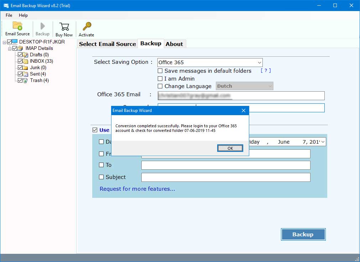Select the Junk (0) tree label
Viewport: 360px width, 262px height.
tap(38, 68)
